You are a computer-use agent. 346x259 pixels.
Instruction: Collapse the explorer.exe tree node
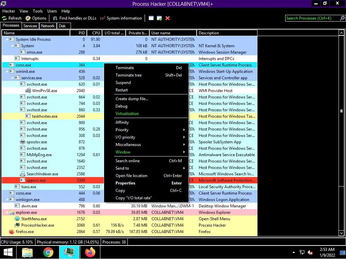click(7, 212)
